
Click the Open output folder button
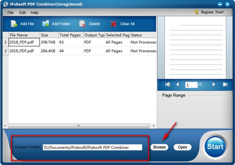click(183, 147)
